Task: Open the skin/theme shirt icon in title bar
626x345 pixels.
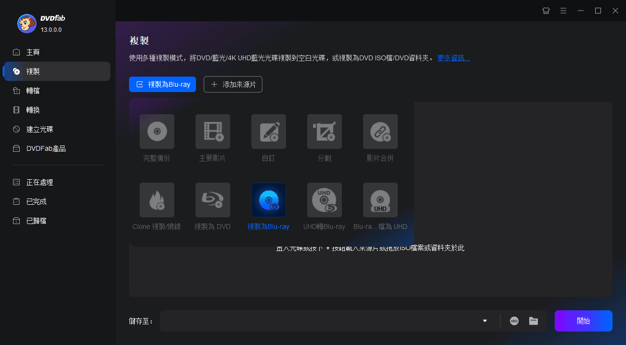Action: tap(546, 11)
